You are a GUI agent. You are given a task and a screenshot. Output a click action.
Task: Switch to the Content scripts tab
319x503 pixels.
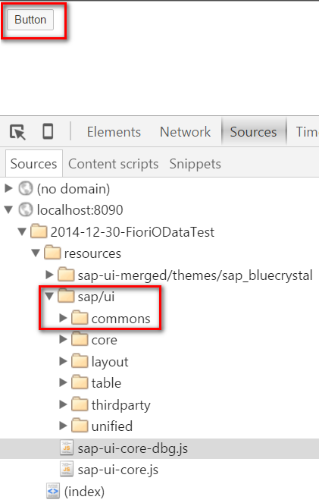pyautogui.click(x=114, y=164)
